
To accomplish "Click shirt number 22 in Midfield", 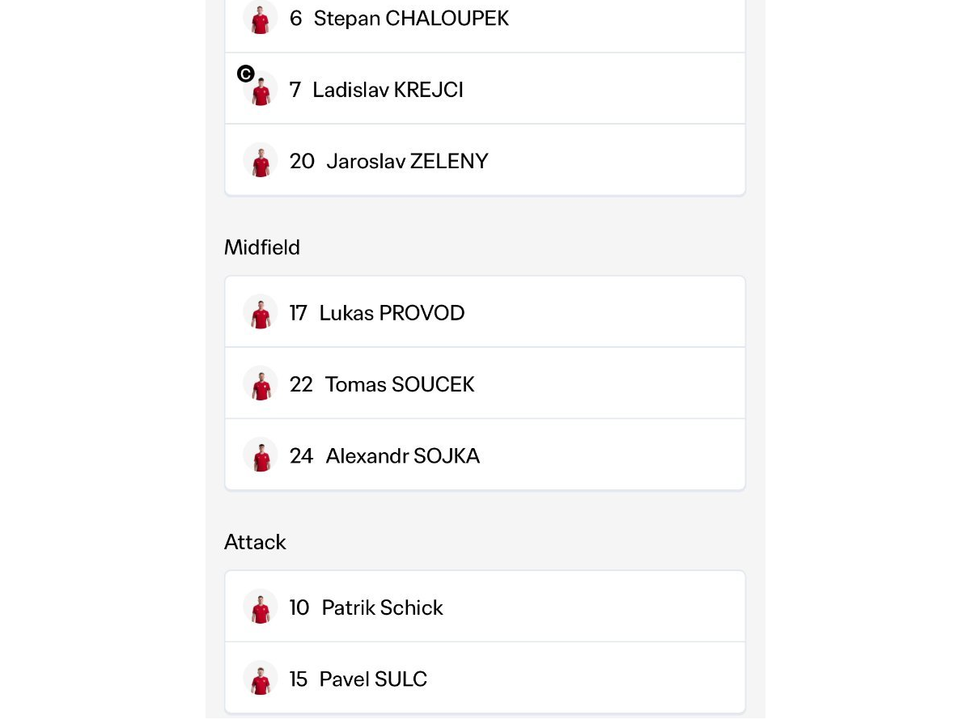I will click(301, 384).
